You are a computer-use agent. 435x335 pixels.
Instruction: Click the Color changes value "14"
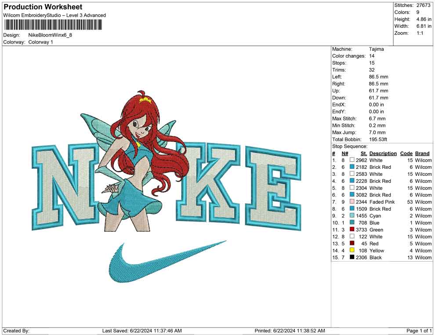point(372,56)
